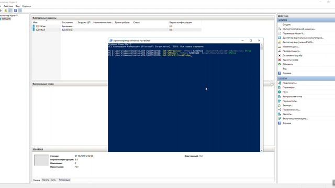Open the Создать action submenu
335x188 pixels.
pyautogui.click(x=286, y=25)
